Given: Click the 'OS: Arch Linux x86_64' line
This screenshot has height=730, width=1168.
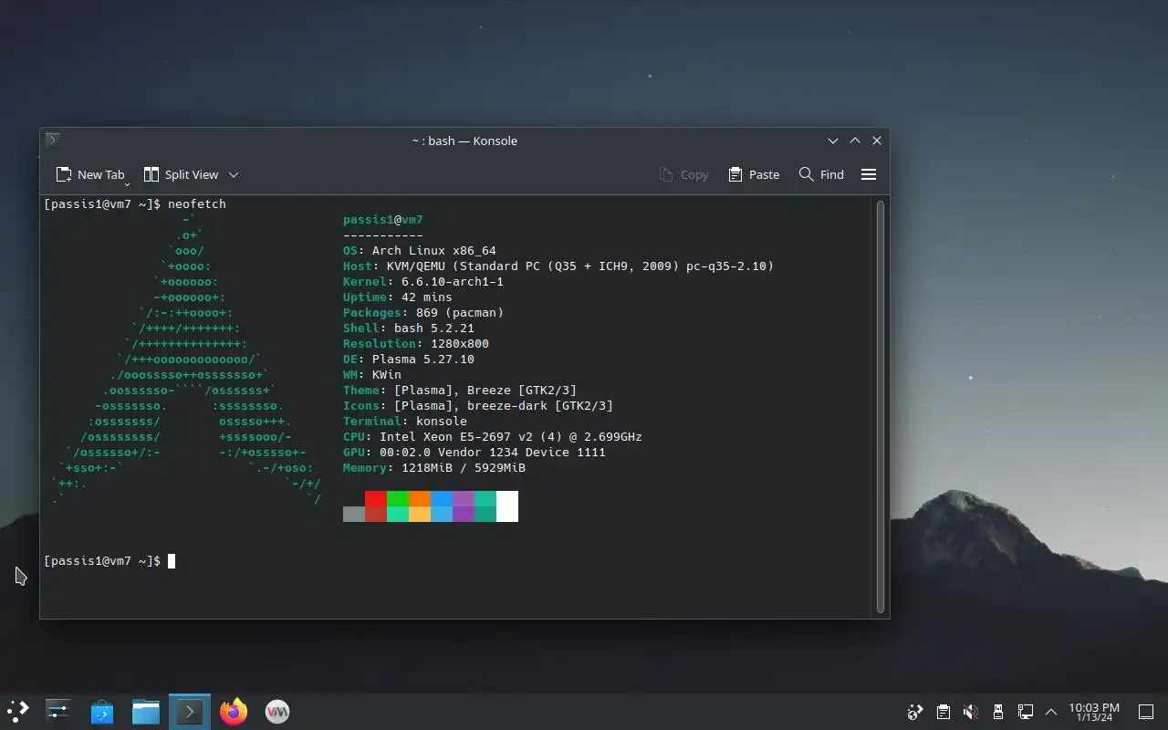Looking at the screenshot, I should (x=420, y=251).
